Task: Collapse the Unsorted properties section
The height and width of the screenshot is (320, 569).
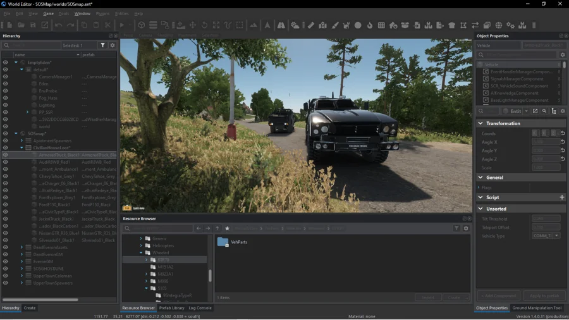Action: tap(480, 209)
